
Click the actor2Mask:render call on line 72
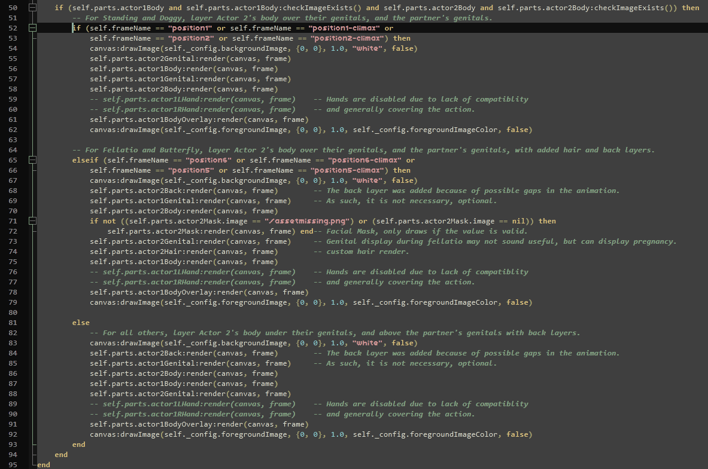pyautogui.click(x=202, y=231)
